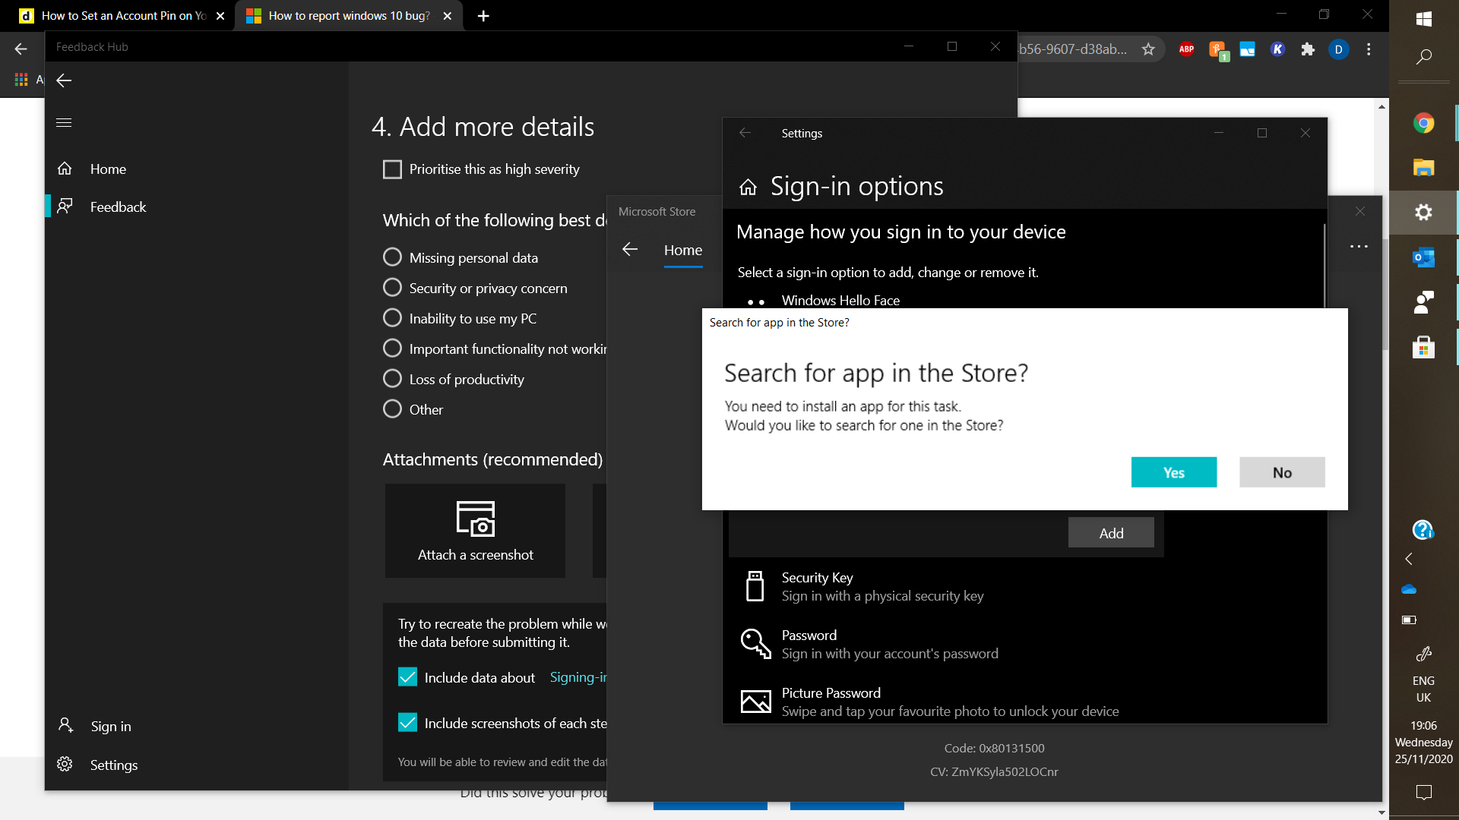Close the Microsoft Store window
The image size is (1459, 820).
coord(1360,211)
